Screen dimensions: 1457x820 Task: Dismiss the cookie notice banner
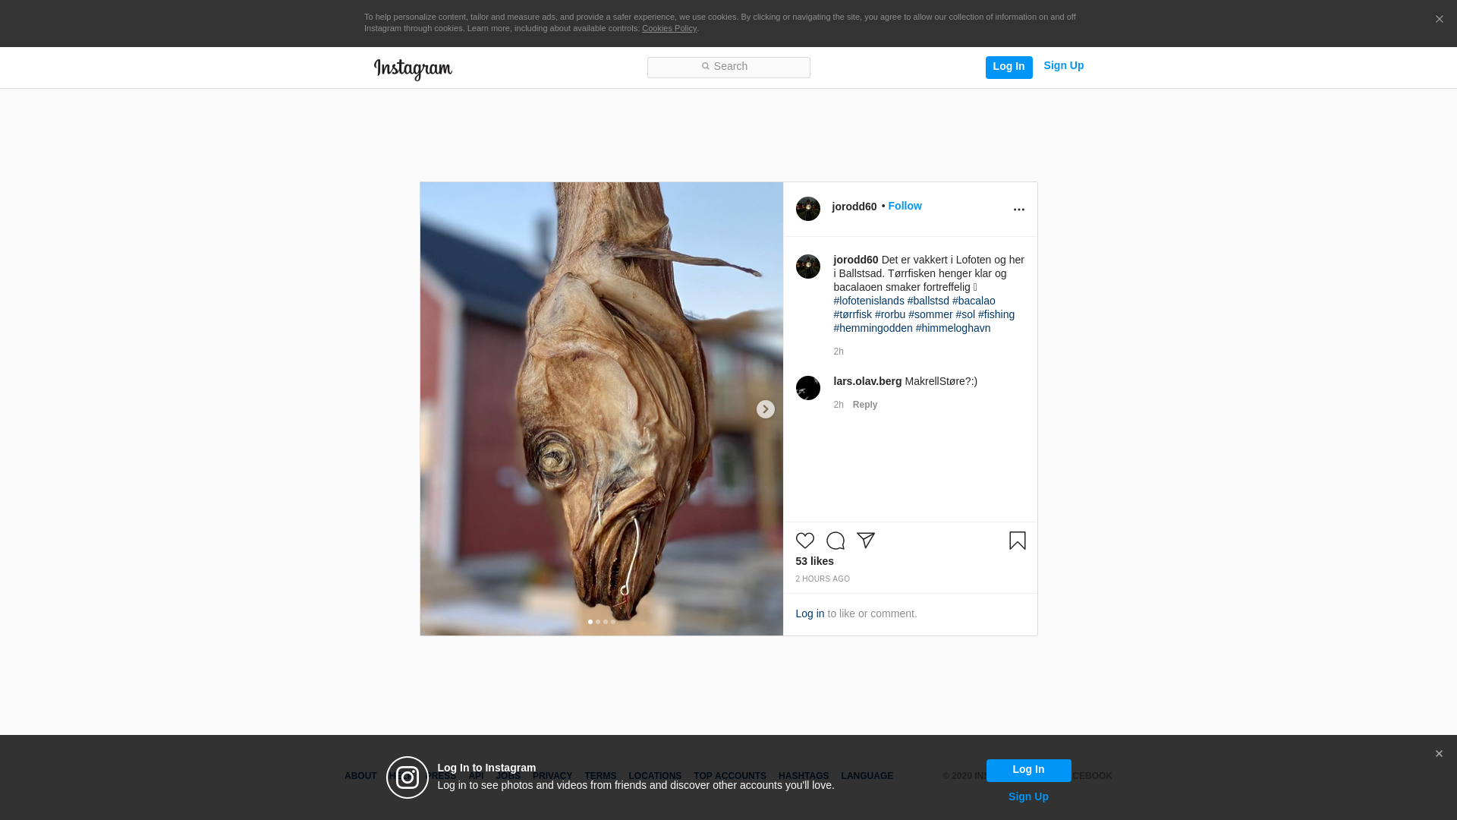pyautogui.click(x=1439, y=20)
